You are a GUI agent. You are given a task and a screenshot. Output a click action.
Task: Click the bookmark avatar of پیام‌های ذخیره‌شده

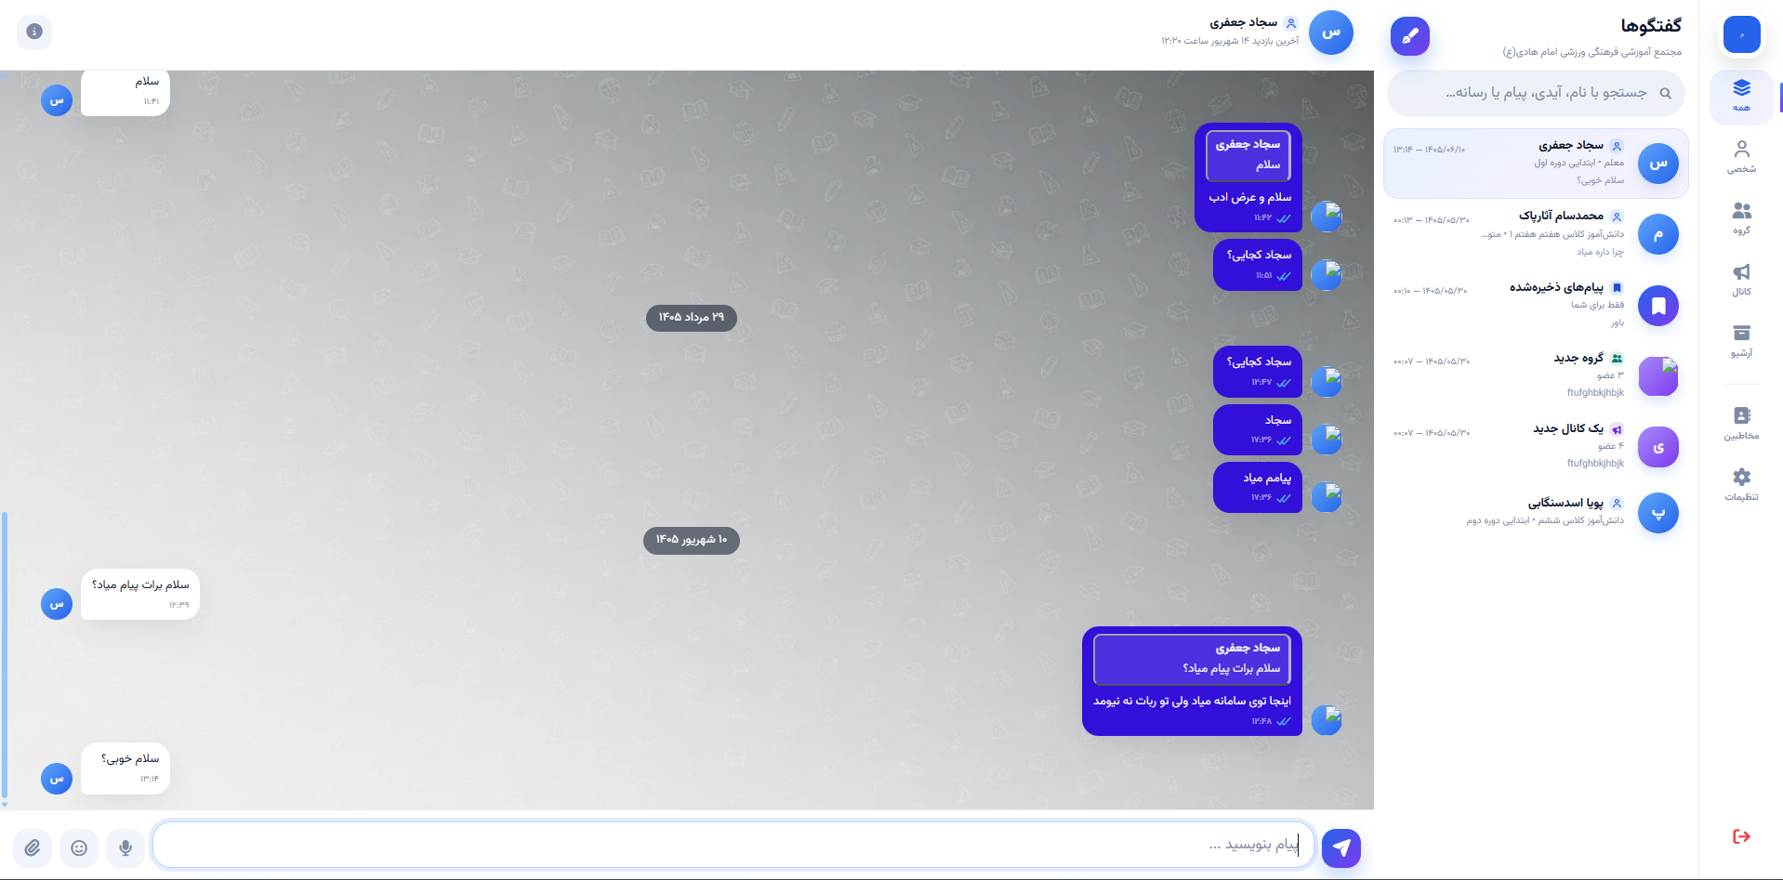[x=1658, y=305]
